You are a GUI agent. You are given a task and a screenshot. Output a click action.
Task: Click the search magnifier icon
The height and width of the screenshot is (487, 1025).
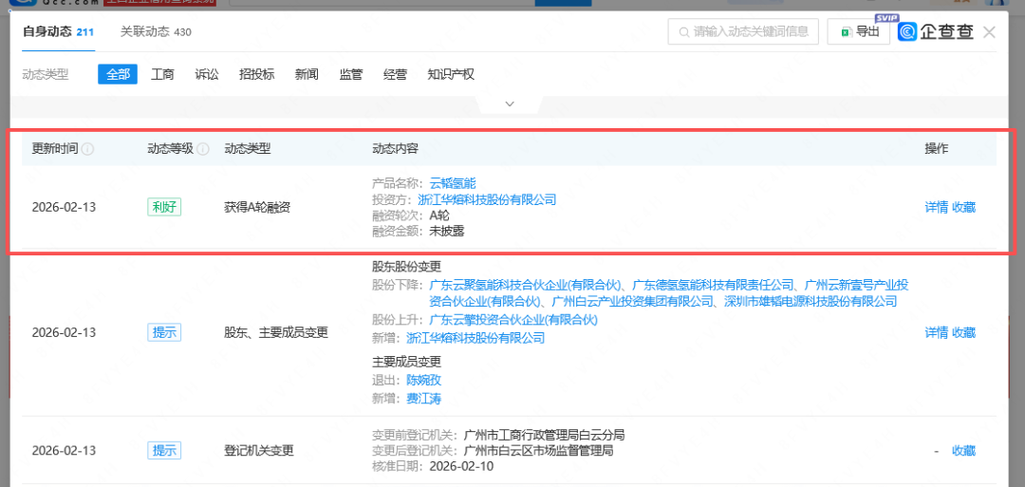coord(682,32)
